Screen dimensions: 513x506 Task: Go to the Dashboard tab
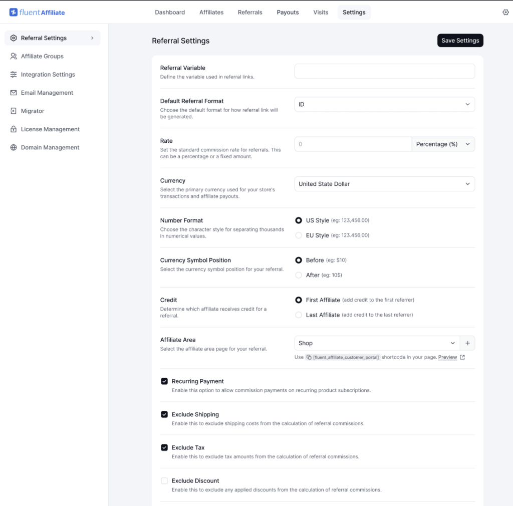(x=170, y=13)
